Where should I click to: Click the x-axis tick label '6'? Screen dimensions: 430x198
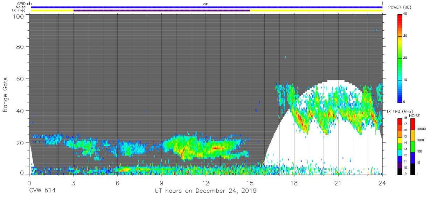(x=117, y=183)
